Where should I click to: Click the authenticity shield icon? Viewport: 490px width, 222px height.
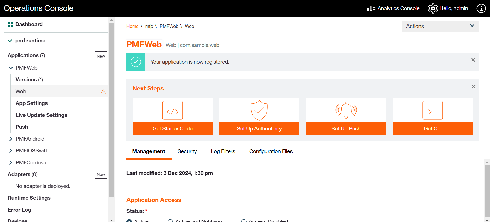[x=259, y=110]
